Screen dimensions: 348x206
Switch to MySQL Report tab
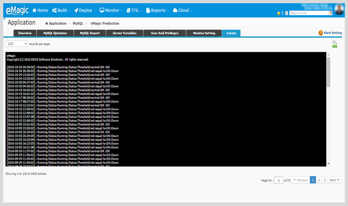point(90,33)
